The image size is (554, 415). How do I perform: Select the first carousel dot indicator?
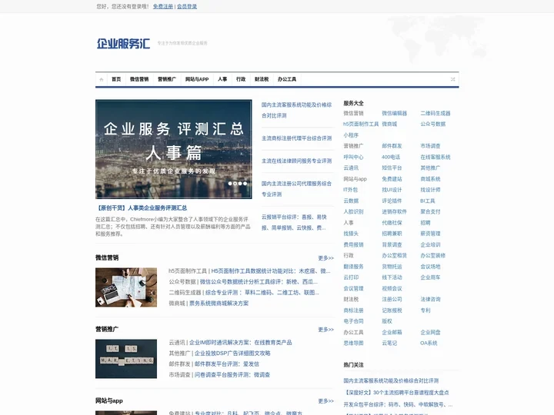point(230,184)
